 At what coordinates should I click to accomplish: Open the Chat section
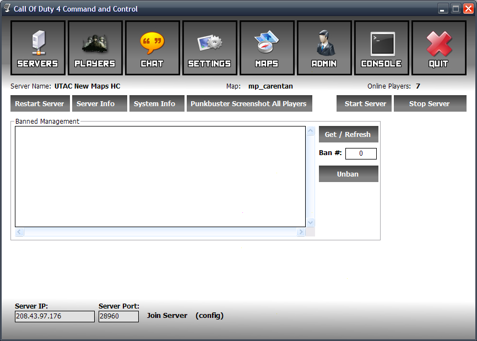[x=153, y=48]
